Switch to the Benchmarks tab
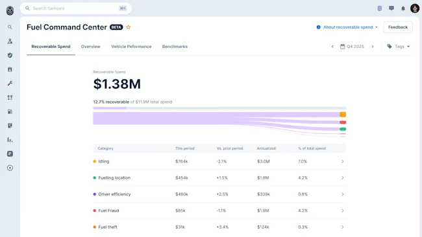Screen dimensions: 422x237 [x=175, y=47]
